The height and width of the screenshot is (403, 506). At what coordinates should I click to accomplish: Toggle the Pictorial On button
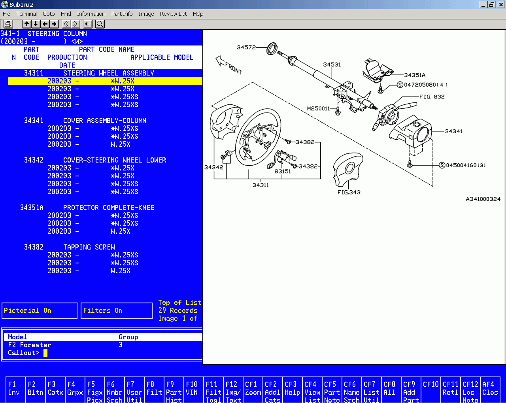40,311
